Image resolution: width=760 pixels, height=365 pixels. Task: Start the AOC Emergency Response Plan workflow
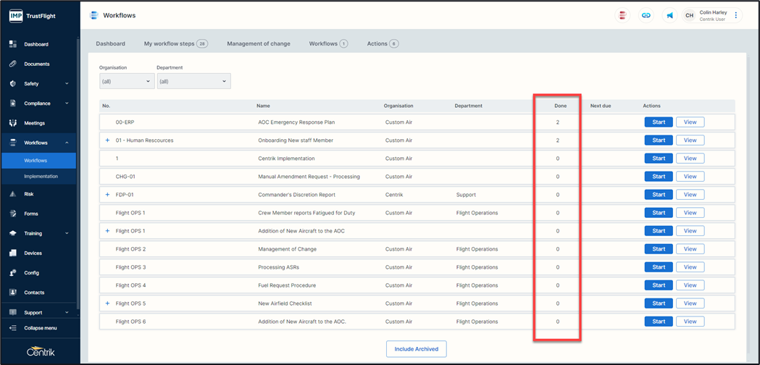click(658, 122)
